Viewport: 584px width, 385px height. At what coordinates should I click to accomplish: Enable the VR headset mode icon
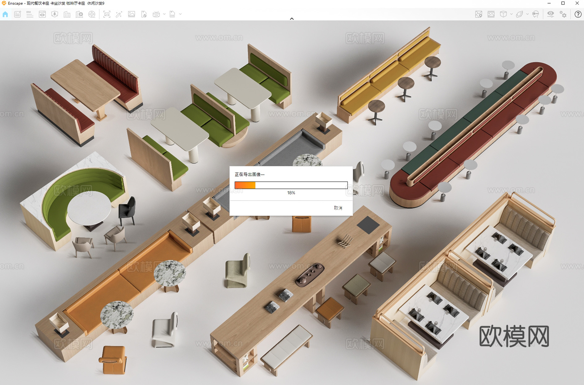click(536, 14)
